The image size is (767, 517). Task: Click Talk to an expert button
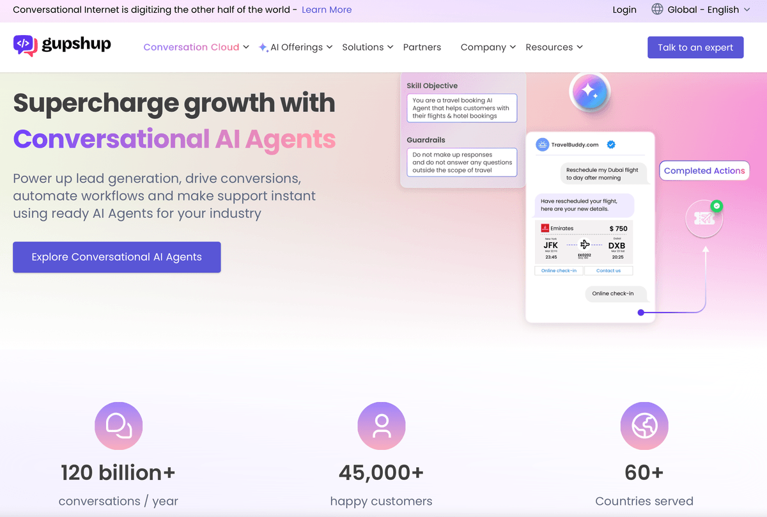pyautogui.click(x=695, y=47)
